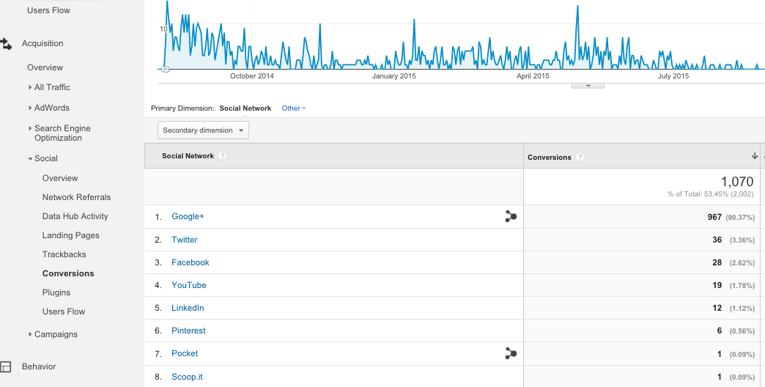Click the Acquisition section heading
The image size is (765, 387).
[42, 43]
